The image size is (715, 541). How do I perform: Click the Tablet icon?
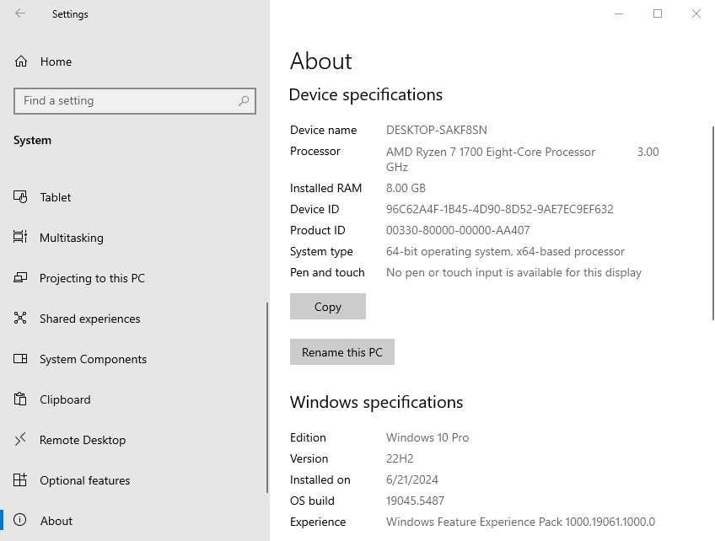[x=20, y=197]
